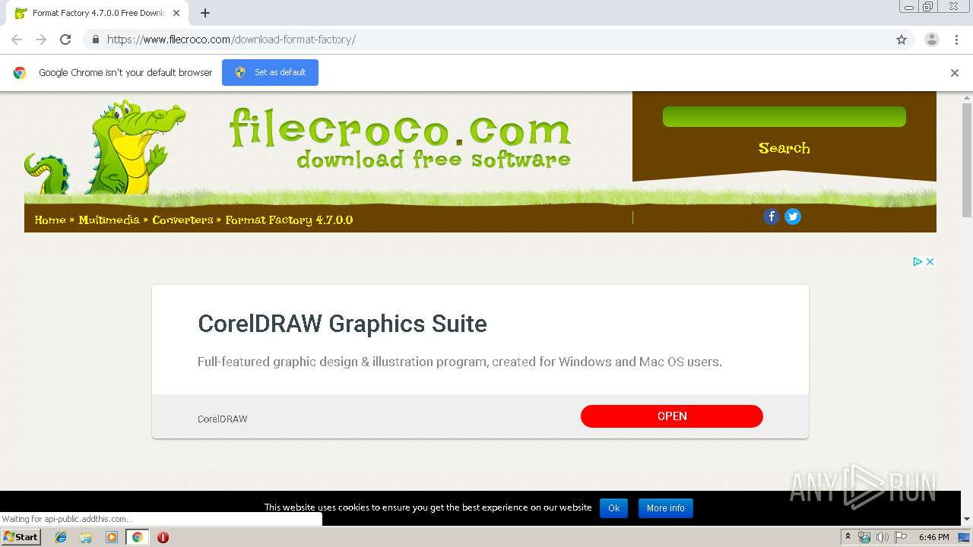
Task: Show hidden tray icons arrow
Action: click(x=848, y=537)
